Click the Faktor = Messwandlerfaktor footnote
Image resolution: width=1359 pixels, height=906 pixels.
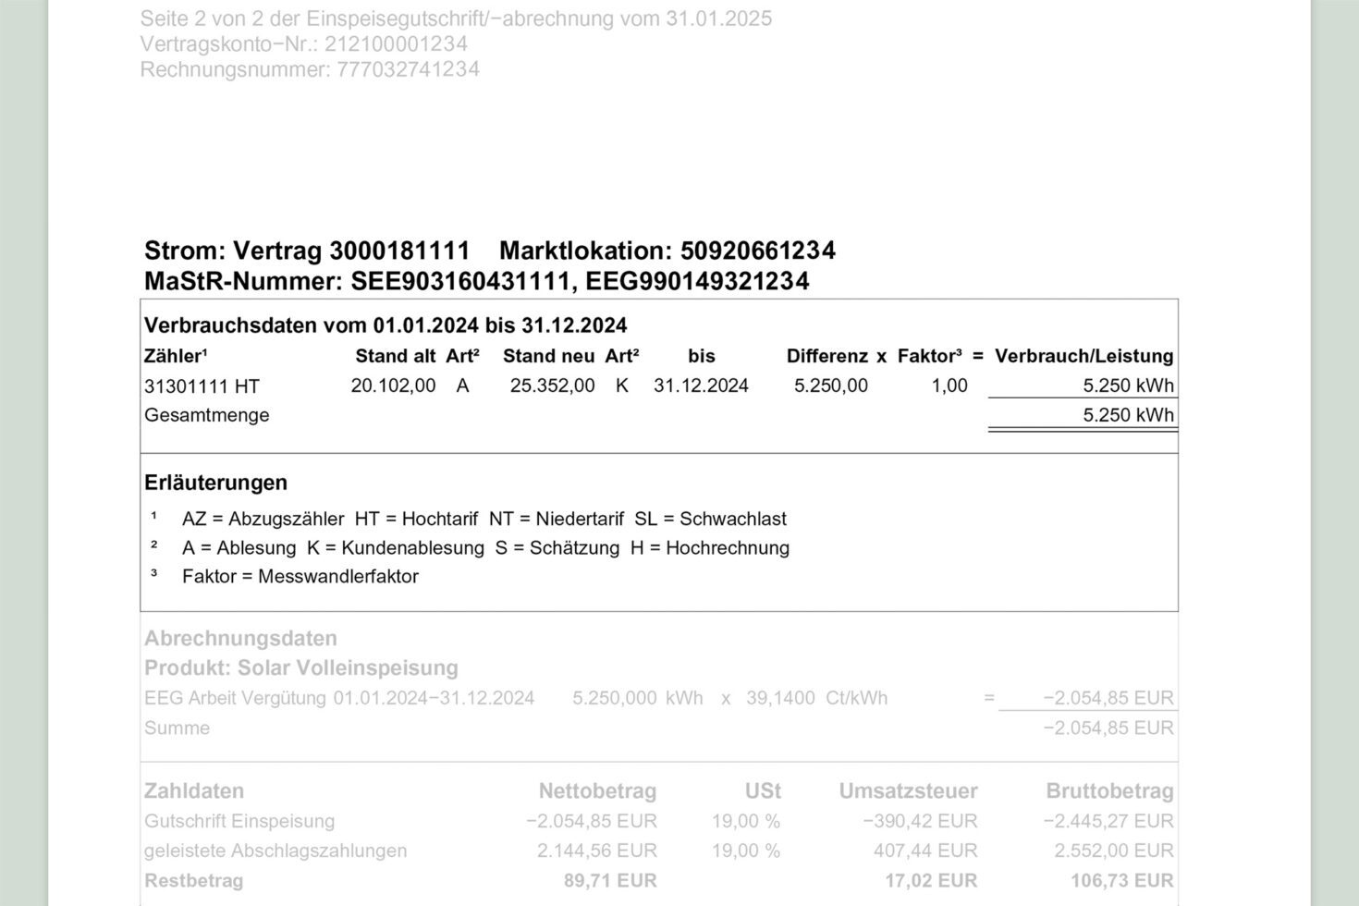coord(300,577)
